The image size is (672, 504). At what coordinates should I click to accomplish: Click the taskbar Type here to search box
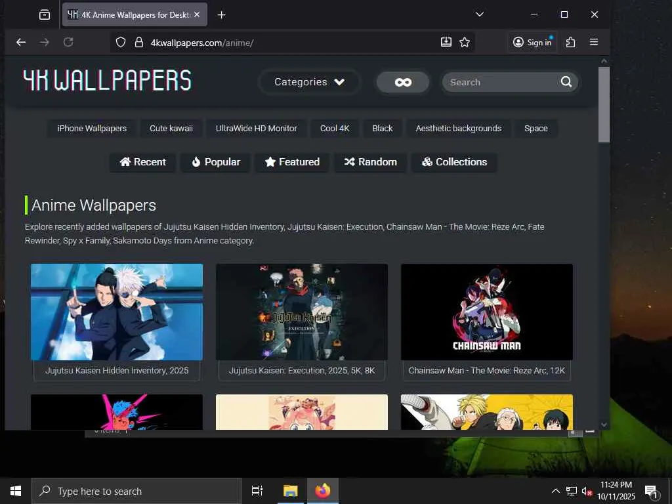[136, 491]
